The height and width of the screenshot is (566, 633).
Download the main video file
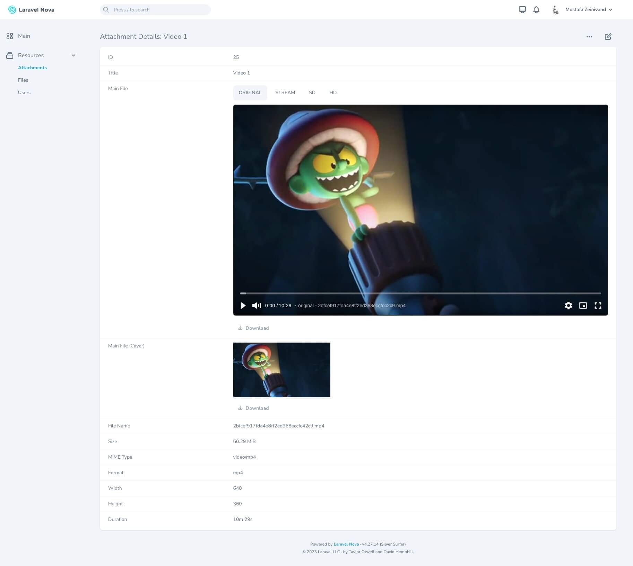click(254, 328)
